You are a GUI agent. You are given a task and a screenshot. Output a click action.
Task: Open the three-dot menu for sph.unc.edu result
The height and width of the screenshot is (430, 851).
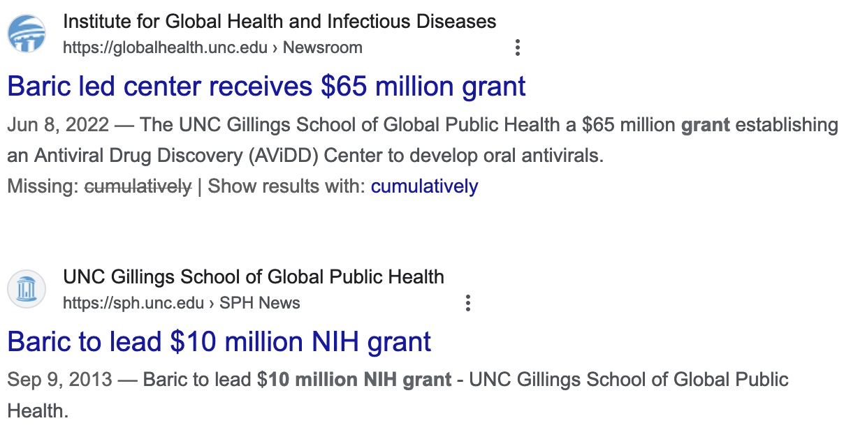(468, 303)
